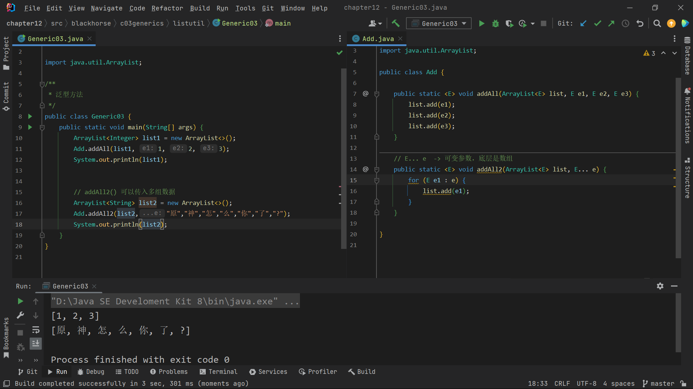Open the colorful JetBrains toolbox icon
Viewport: 693px width, 389px height.
click(x=685, y=23)
